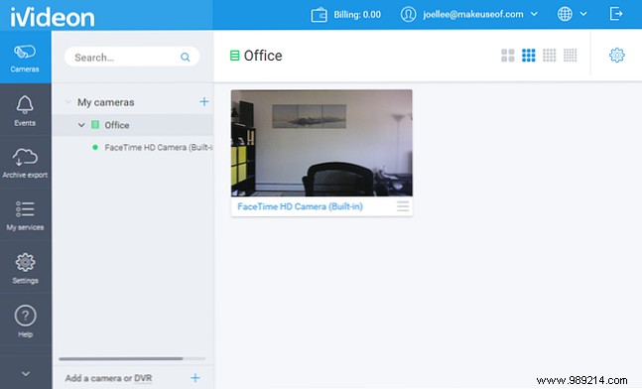Click Billing: 0.00 text

click(x=357, y=15)
